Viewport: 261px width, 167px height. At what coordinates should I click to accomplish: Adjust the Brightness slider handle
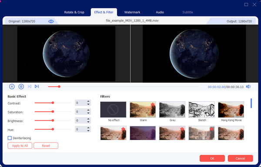[53, 120]
